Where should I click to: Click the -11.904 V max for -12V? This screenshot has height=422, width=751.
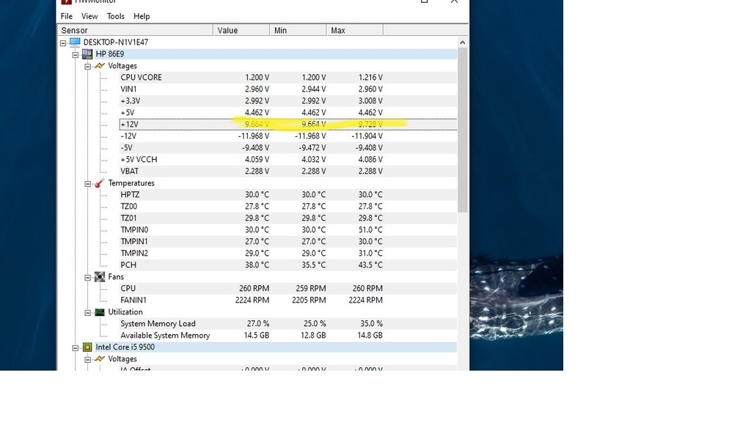(x=367, y=136)
